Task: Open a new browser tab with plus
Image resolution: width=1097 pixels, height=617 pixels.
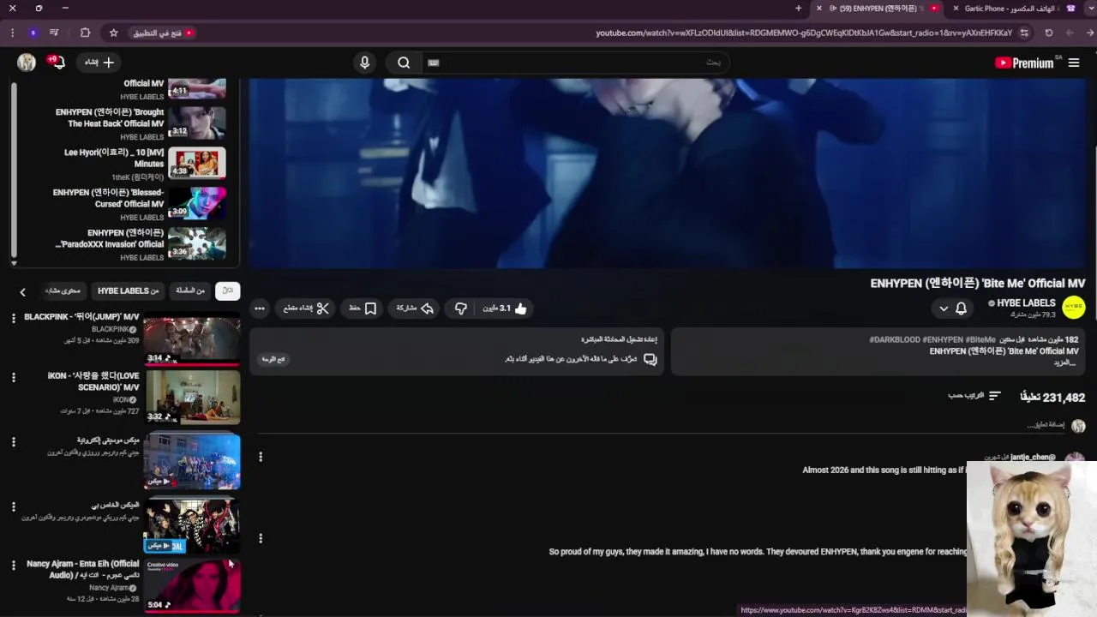Action: click(x=798, y=9)
